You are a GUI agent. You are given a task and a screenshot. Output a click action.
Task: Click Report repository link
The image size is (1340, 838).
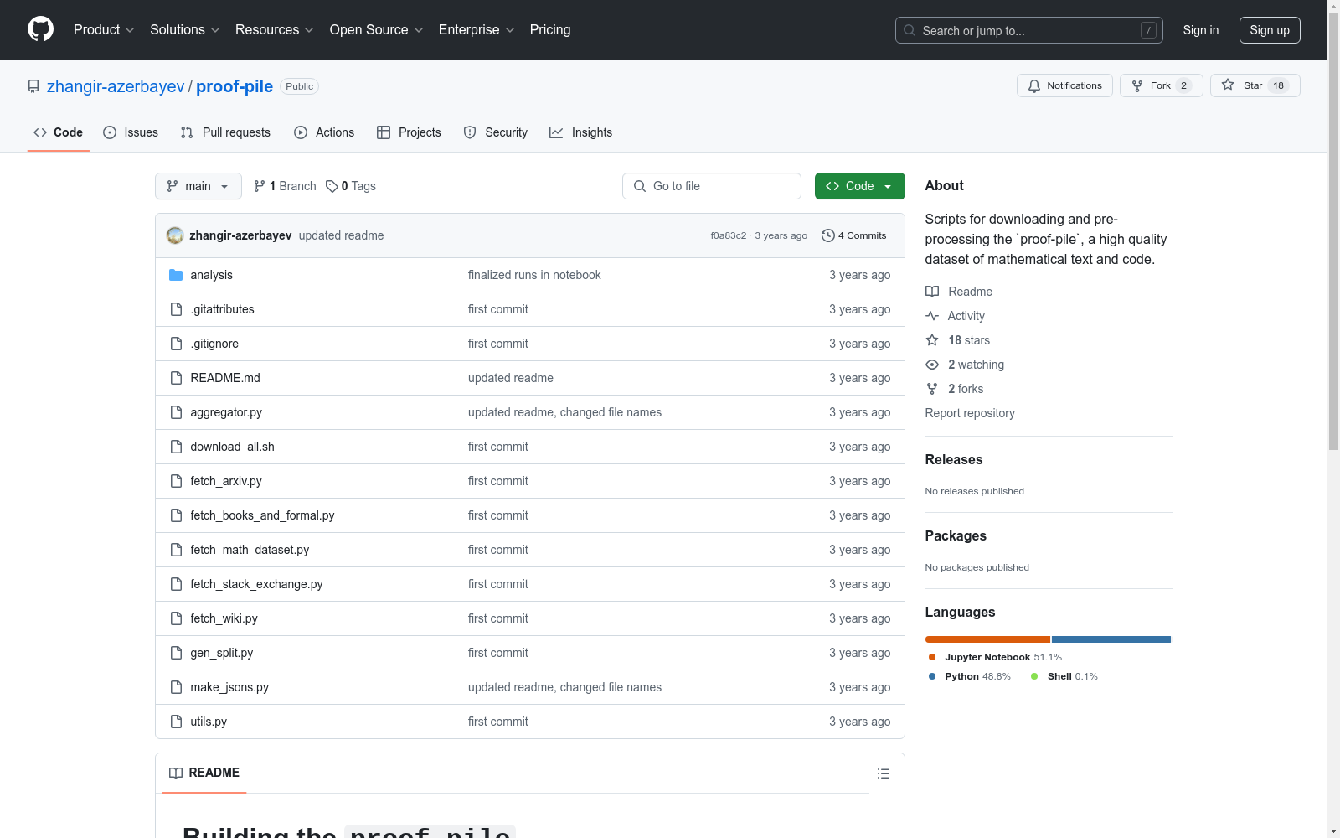tap(970, 413)
